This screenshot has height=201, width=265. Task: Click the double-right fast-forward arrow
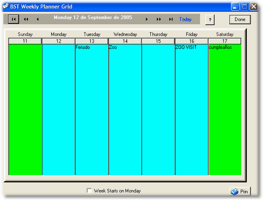(159, 19)
